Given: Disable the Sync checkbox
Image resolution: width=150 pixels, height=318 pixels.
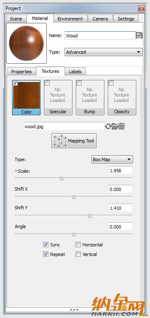Looking at the screenshot, I should coord(46,245).
